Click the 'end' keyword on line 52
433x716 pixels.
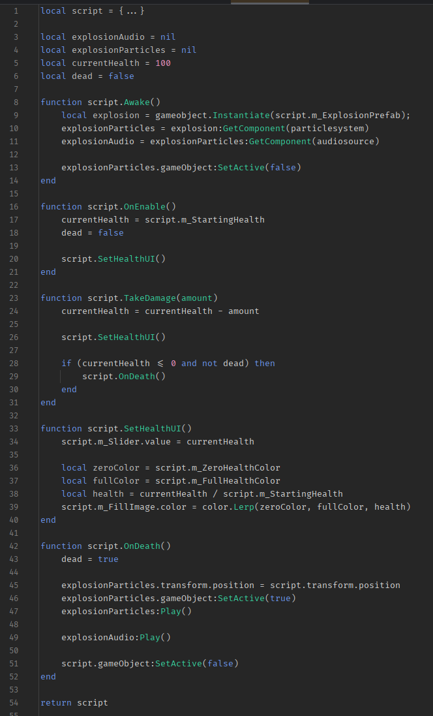click(48, 677)
